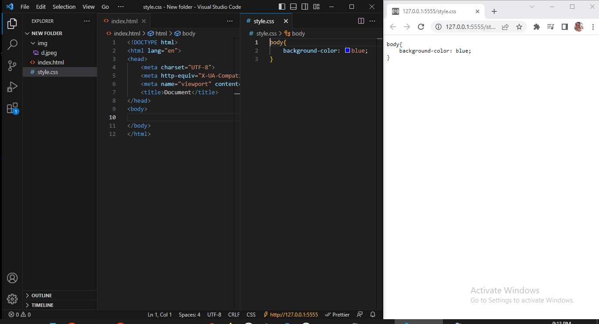599x324 pixels.
Task: Click the Split Editor Right icon
Action: tap(361, 21)
